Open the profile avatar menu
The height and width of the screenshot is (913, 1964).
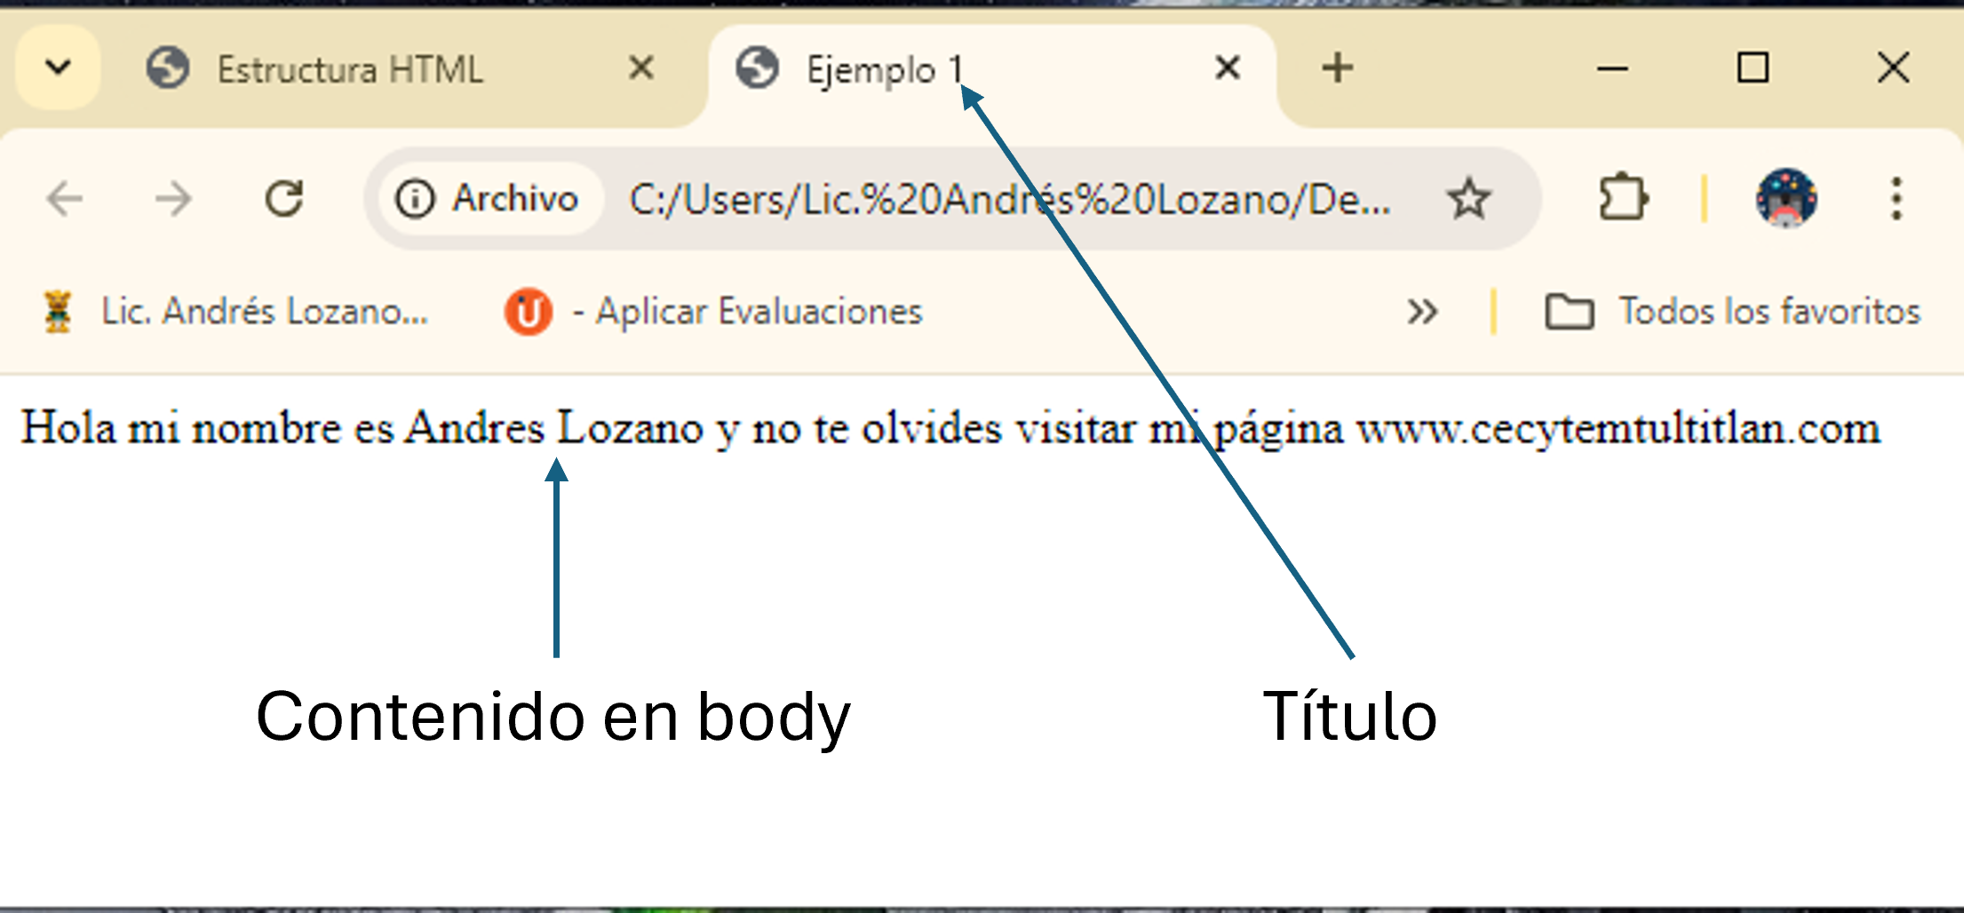point(1785,197)
